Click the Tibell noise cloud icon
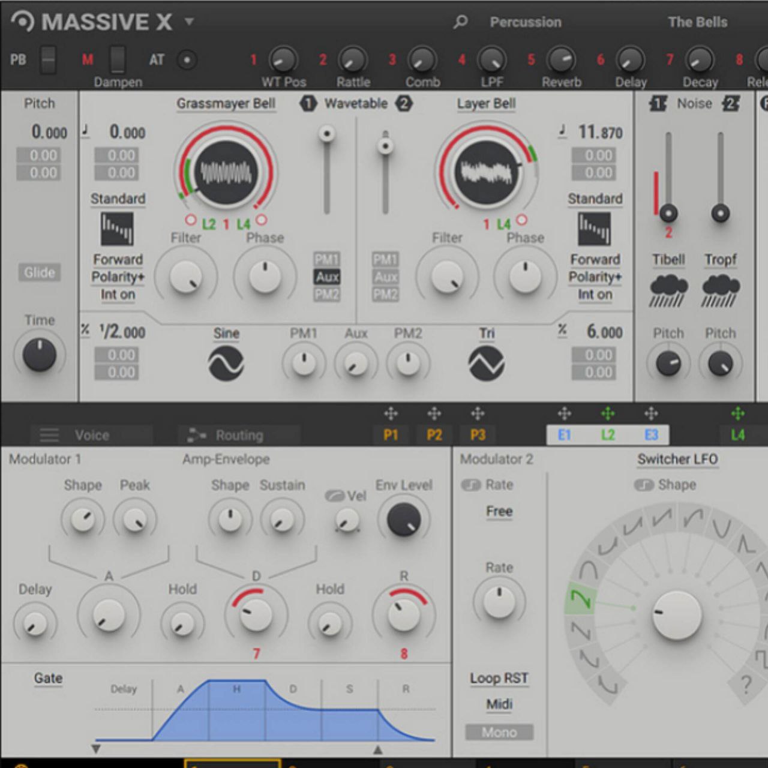This screenshot has width=768, height=768. pos(668,292)
